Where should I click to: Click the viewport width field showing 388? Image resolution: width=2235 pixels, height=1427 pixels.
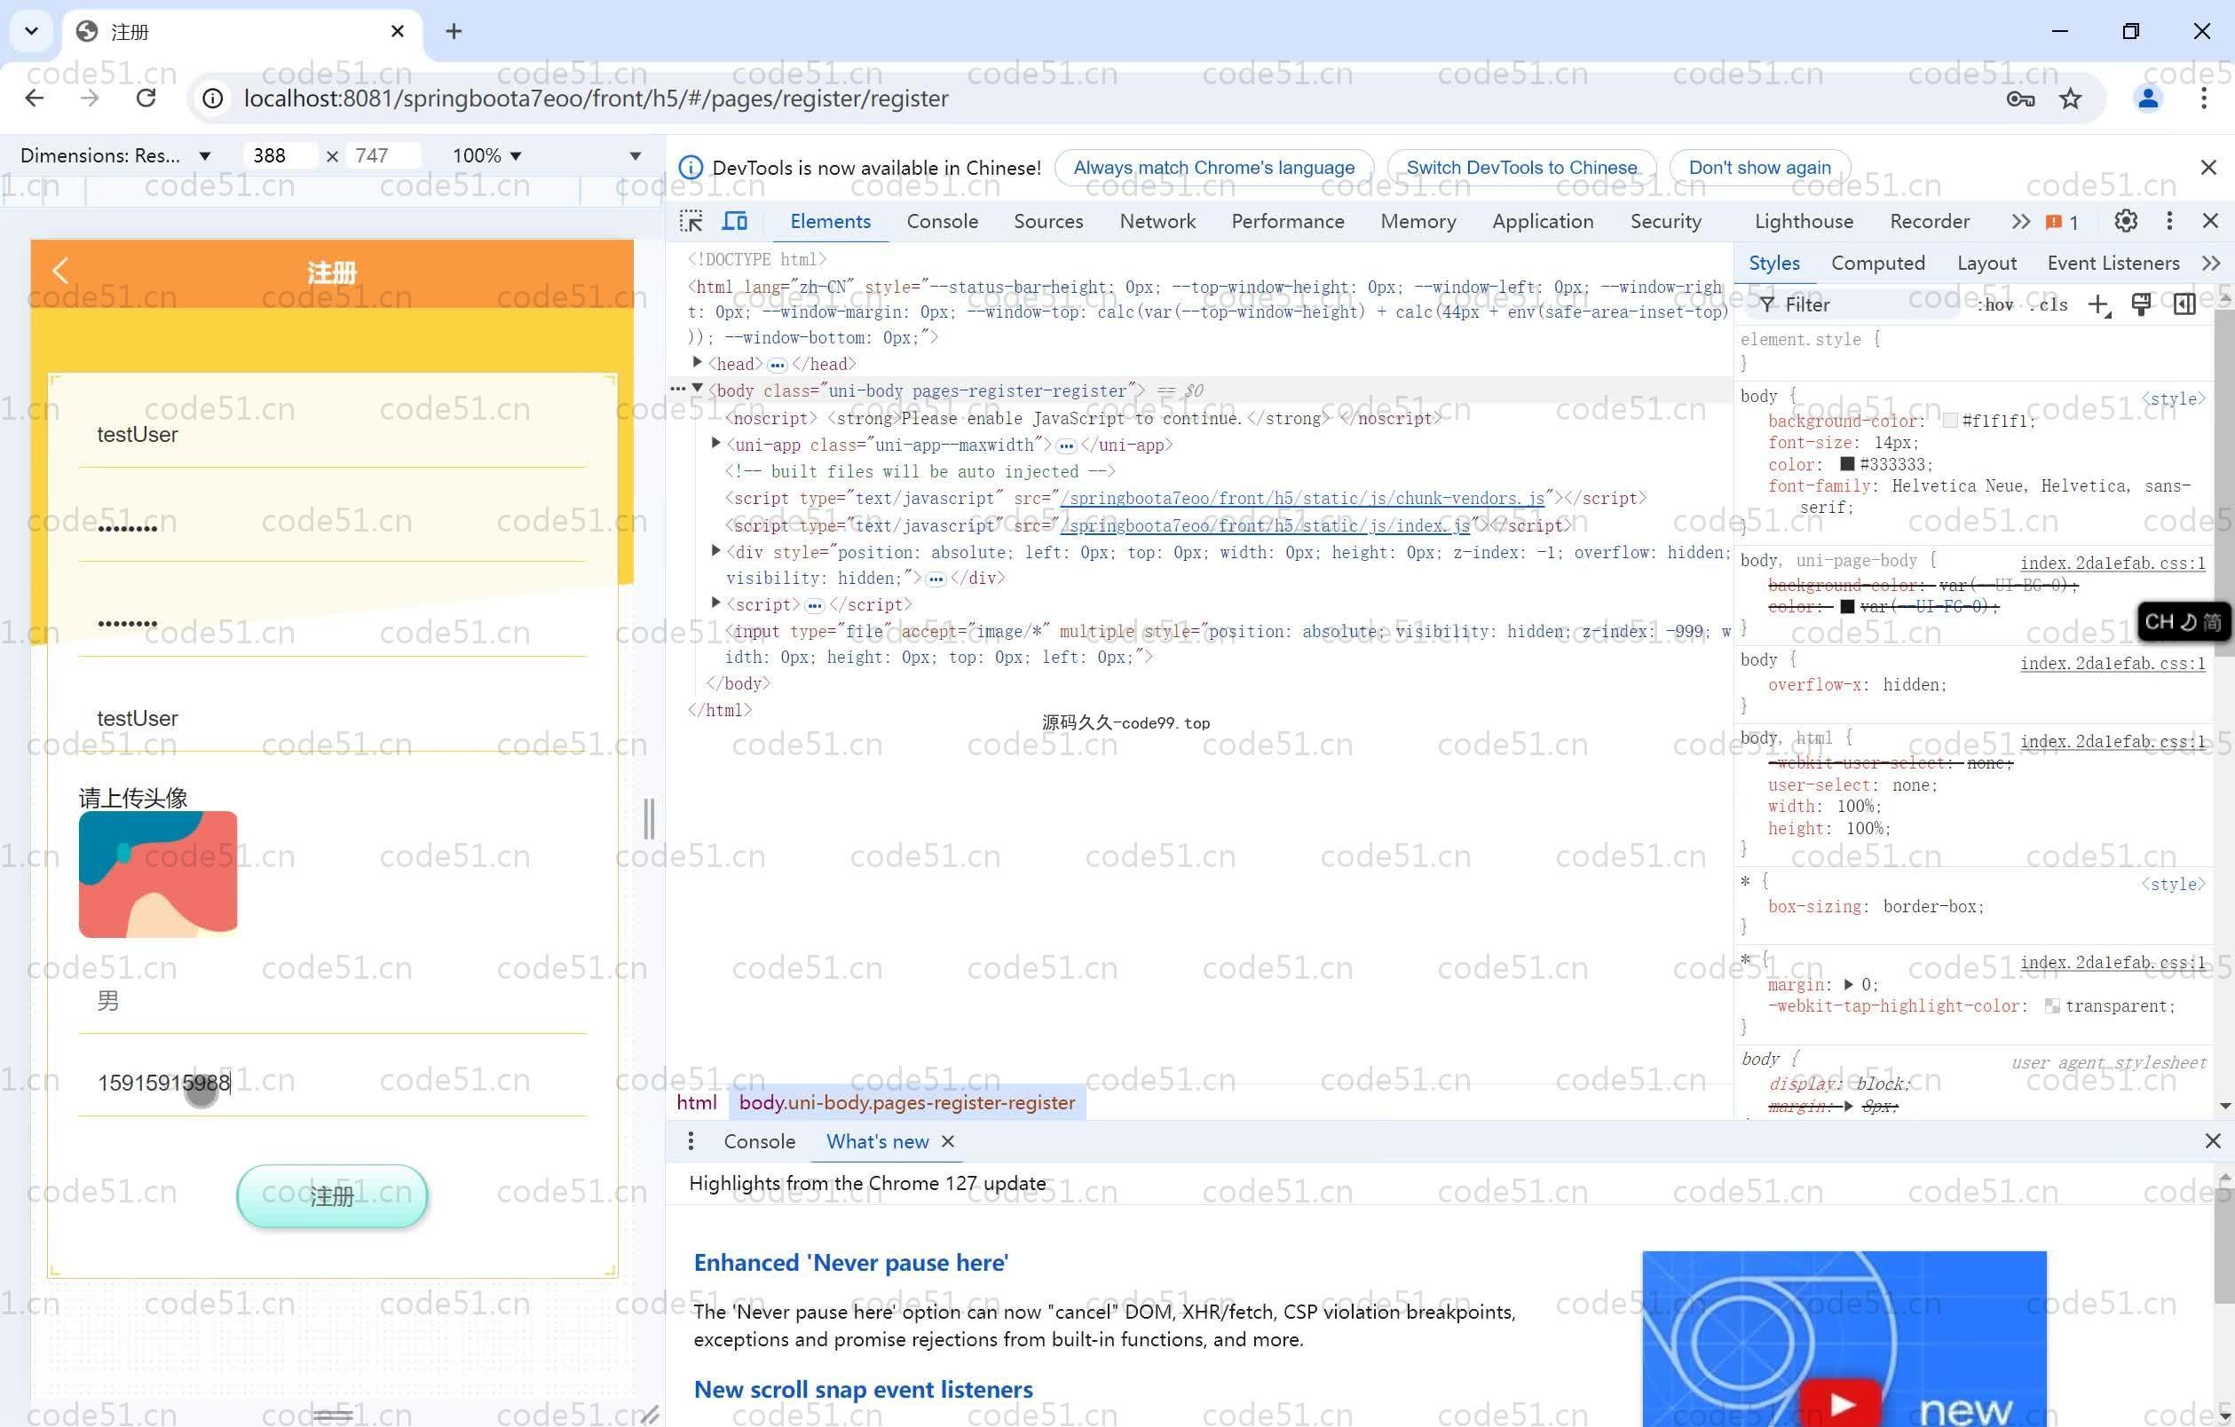pyautogui.click(x=280, y=156)
